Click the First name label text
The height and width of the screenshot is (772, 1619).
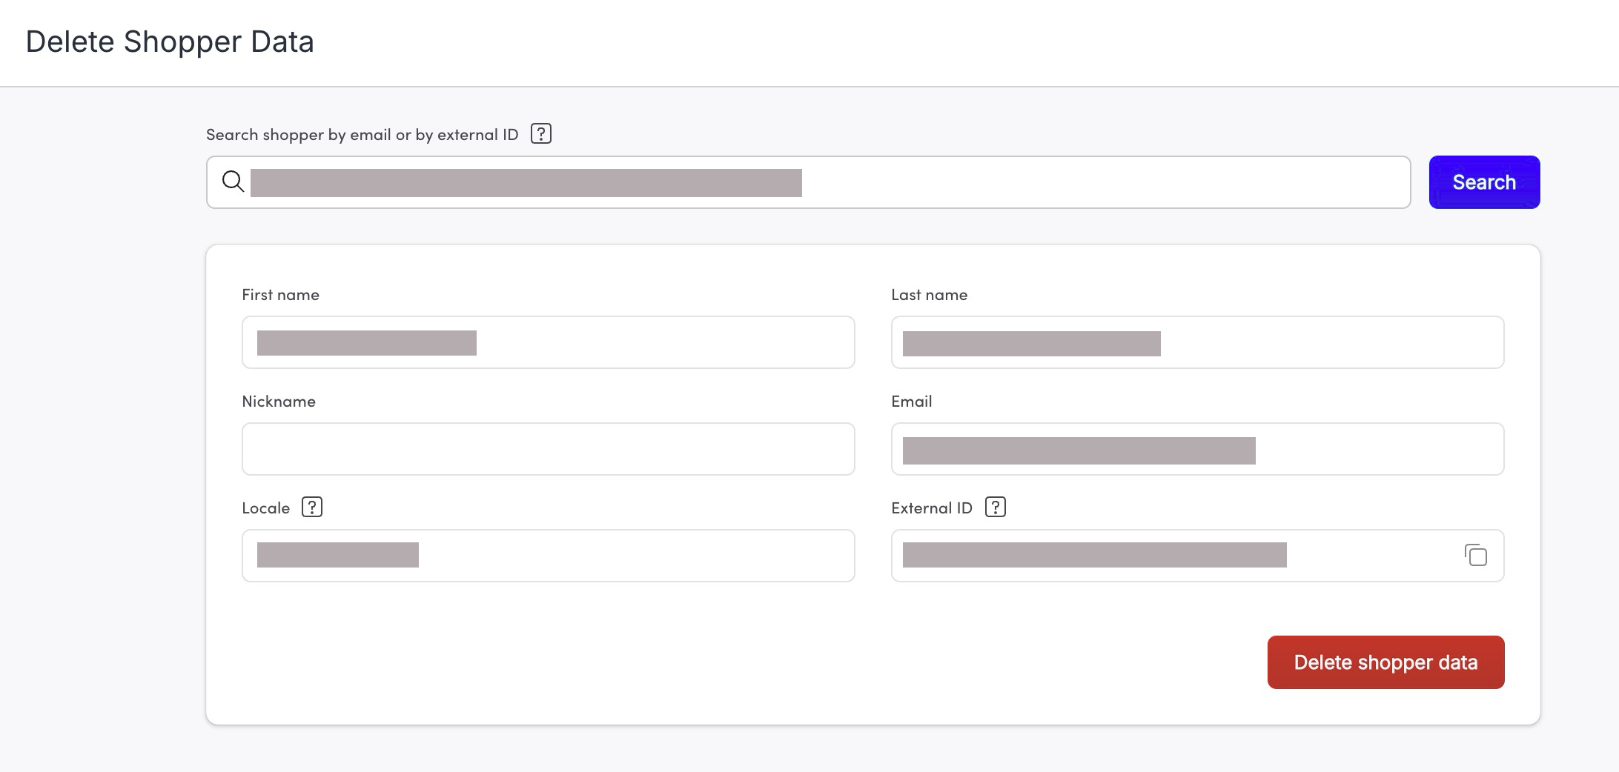280,295
